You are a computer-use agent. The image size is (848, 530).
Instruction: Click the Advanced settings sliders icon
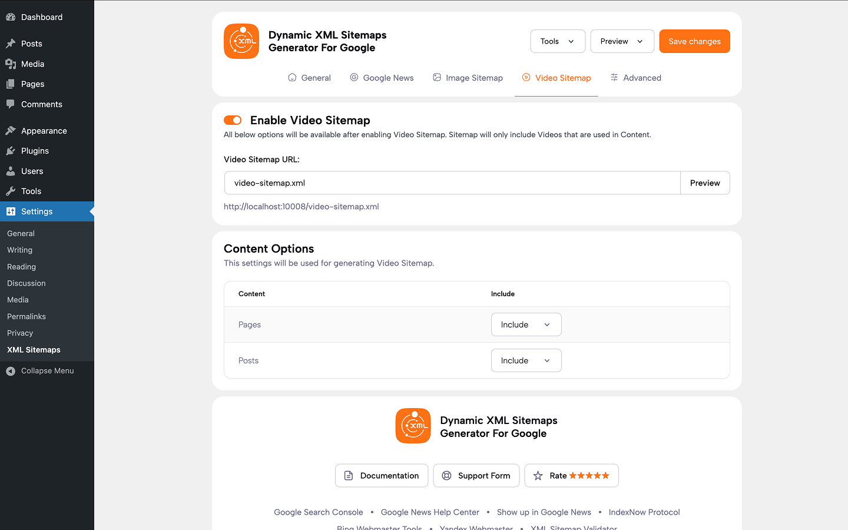[x=614, y=77]
